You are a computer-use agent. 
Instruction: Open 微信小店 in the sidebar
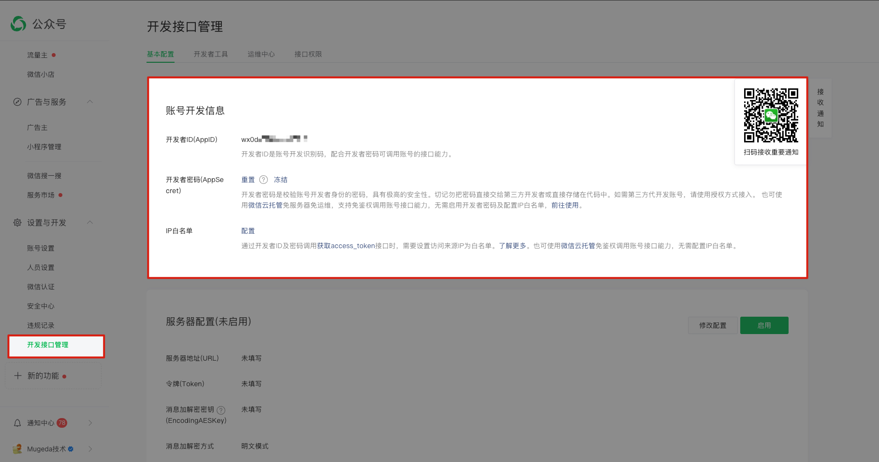point(41,74)
